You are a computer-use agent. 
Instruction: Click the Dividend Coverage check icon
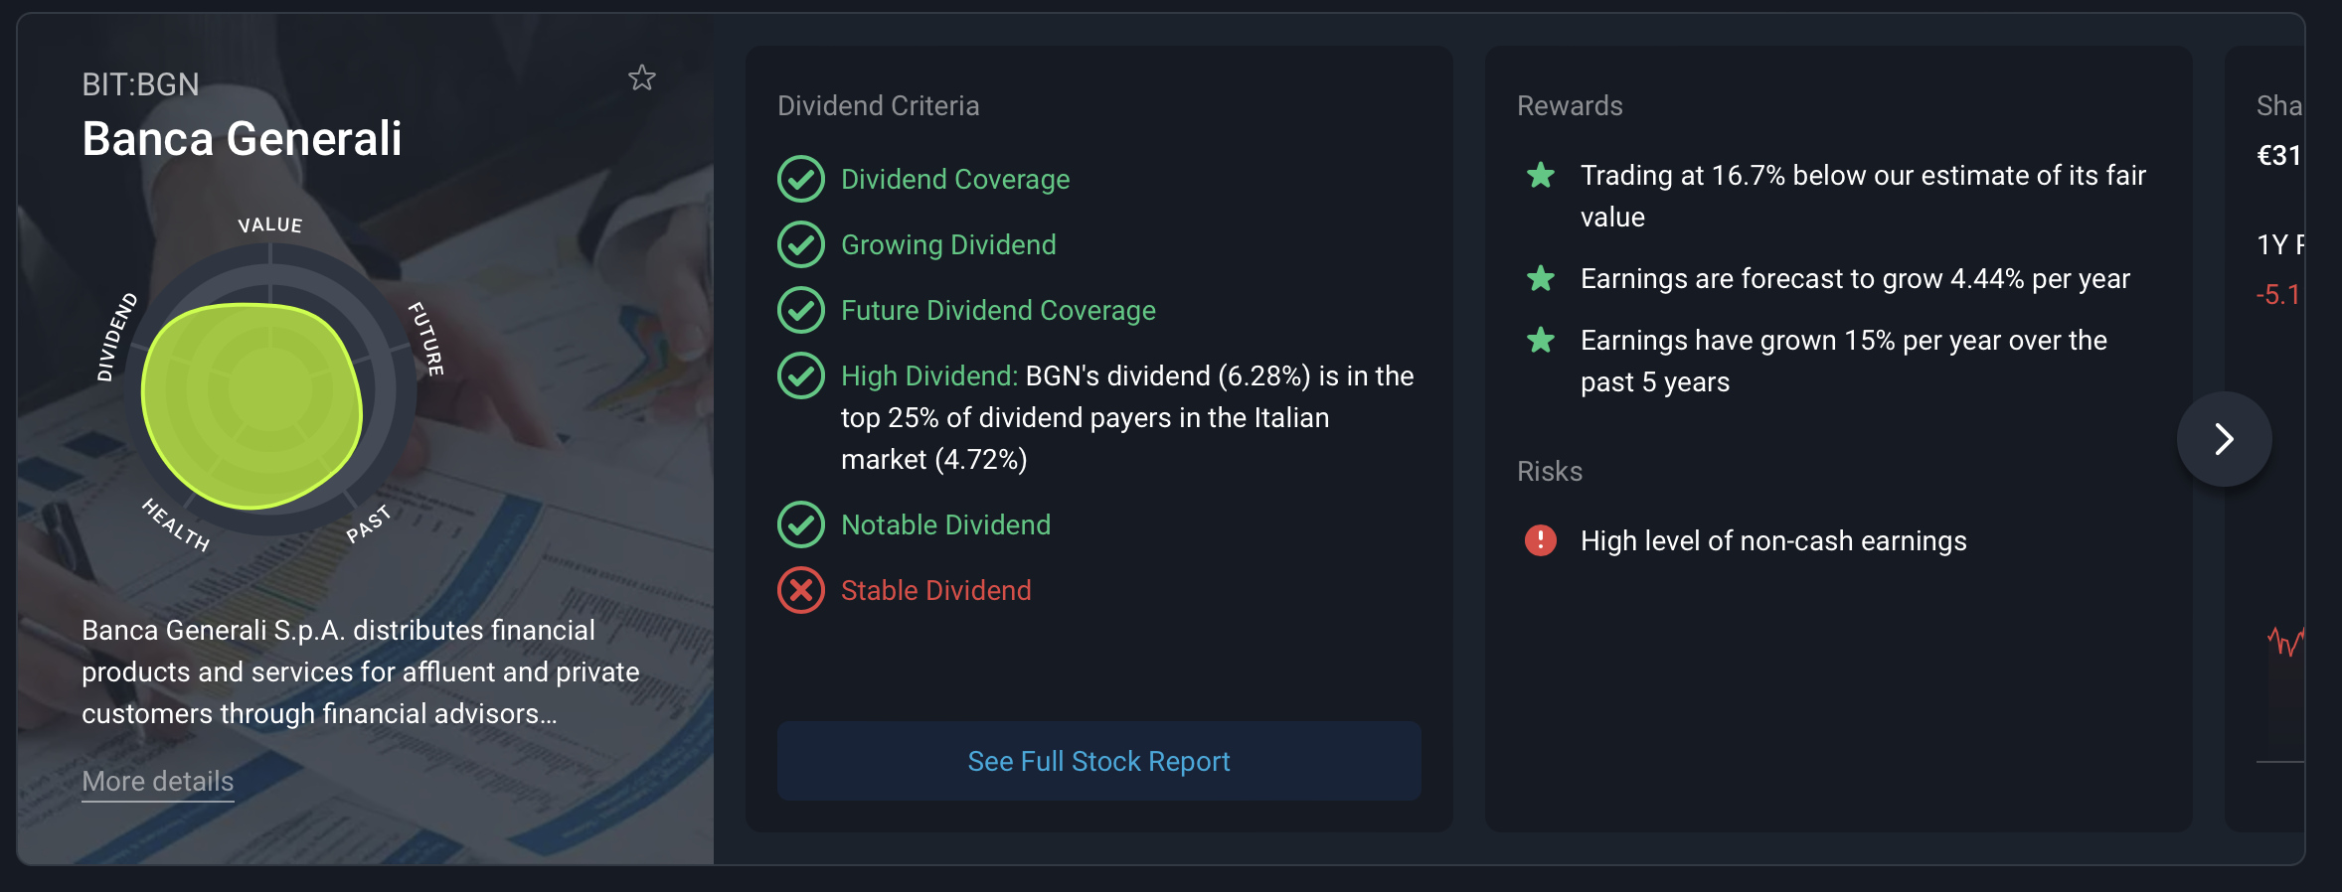pos(801,179)
